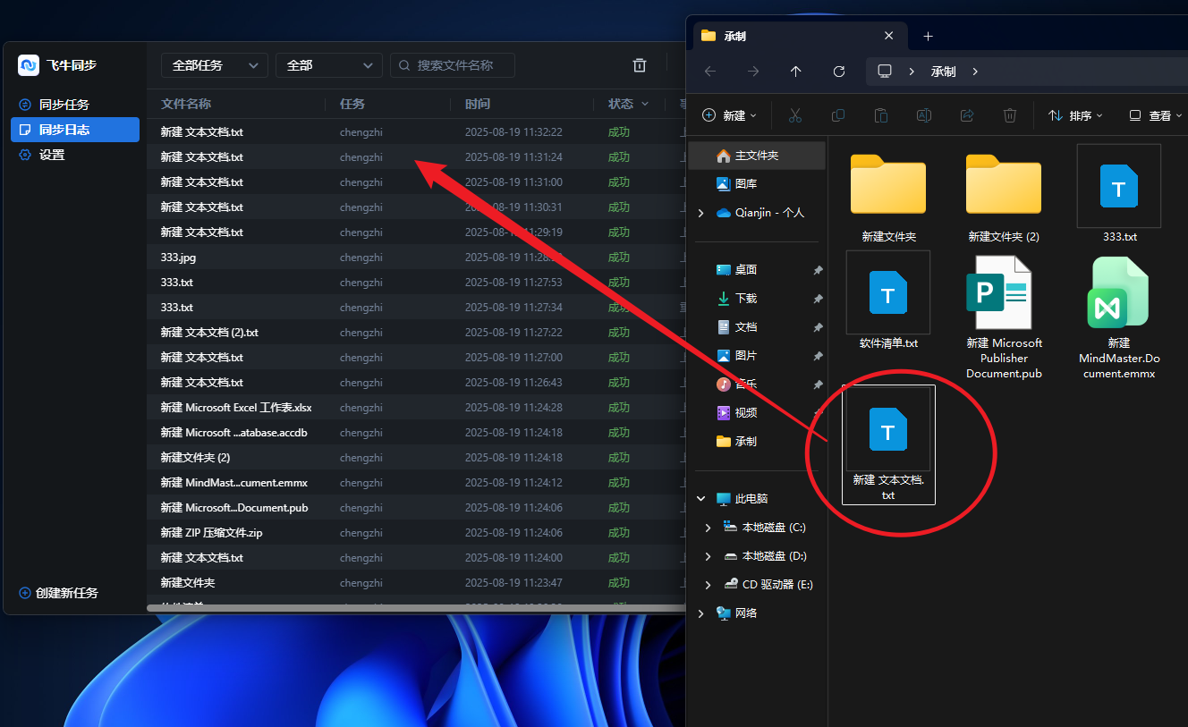Open the 同步任务 sidebar section
This screenshot has width=1188, height=727.
coord(64,105)
